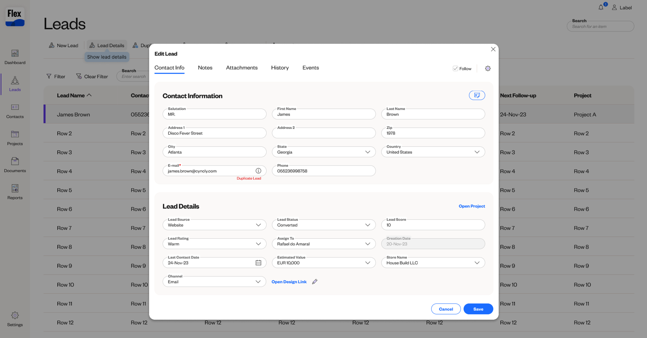
Task: Expand the Lead Source dropdown
Action: [258, 225]
